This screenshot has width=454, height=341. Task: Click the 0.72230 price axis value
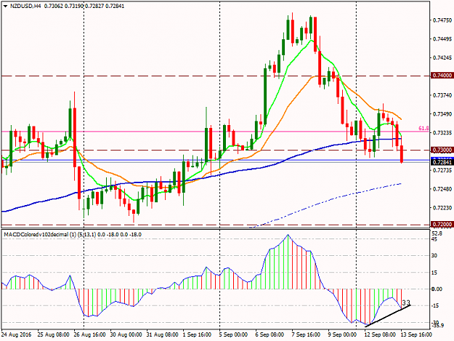[x=442, y=208]
